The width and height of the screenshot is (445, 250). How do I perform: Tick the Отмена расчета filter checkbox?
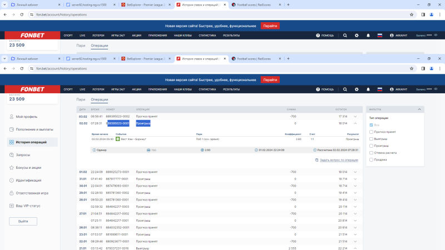[x=372, y=153]
